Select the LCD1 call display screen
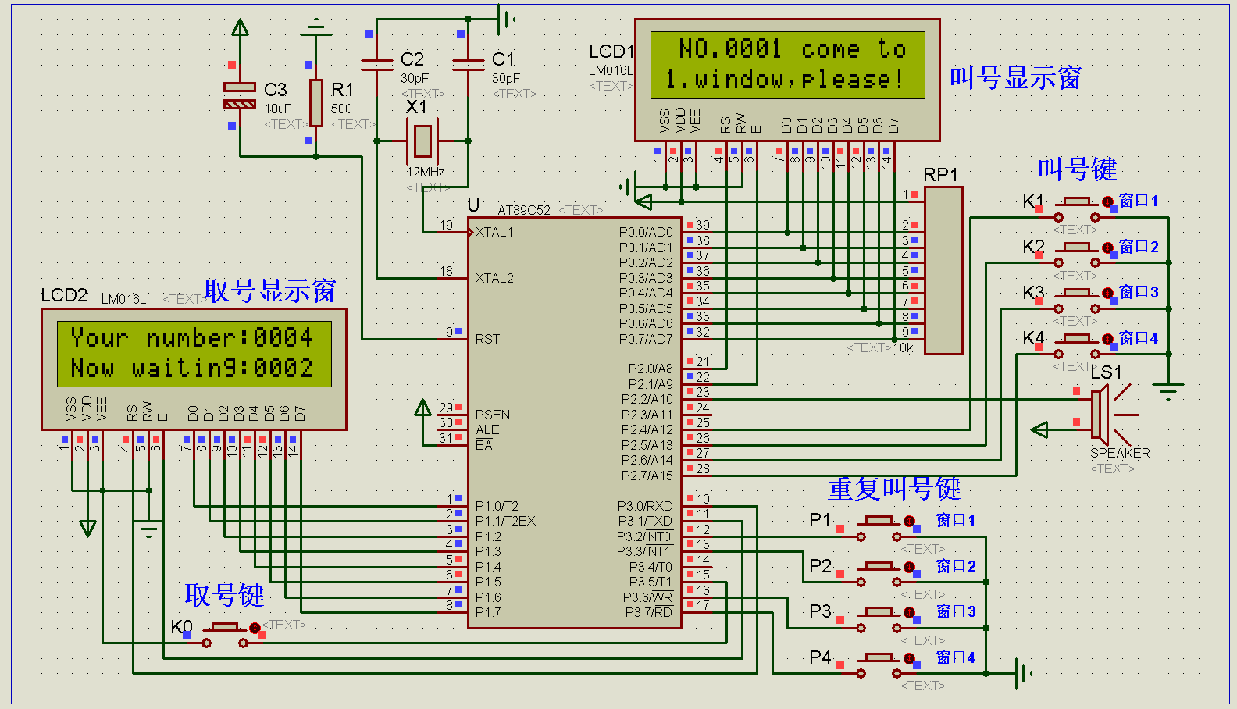The height and width of the screenshot is (709, 1237). [x=787, y=80]
